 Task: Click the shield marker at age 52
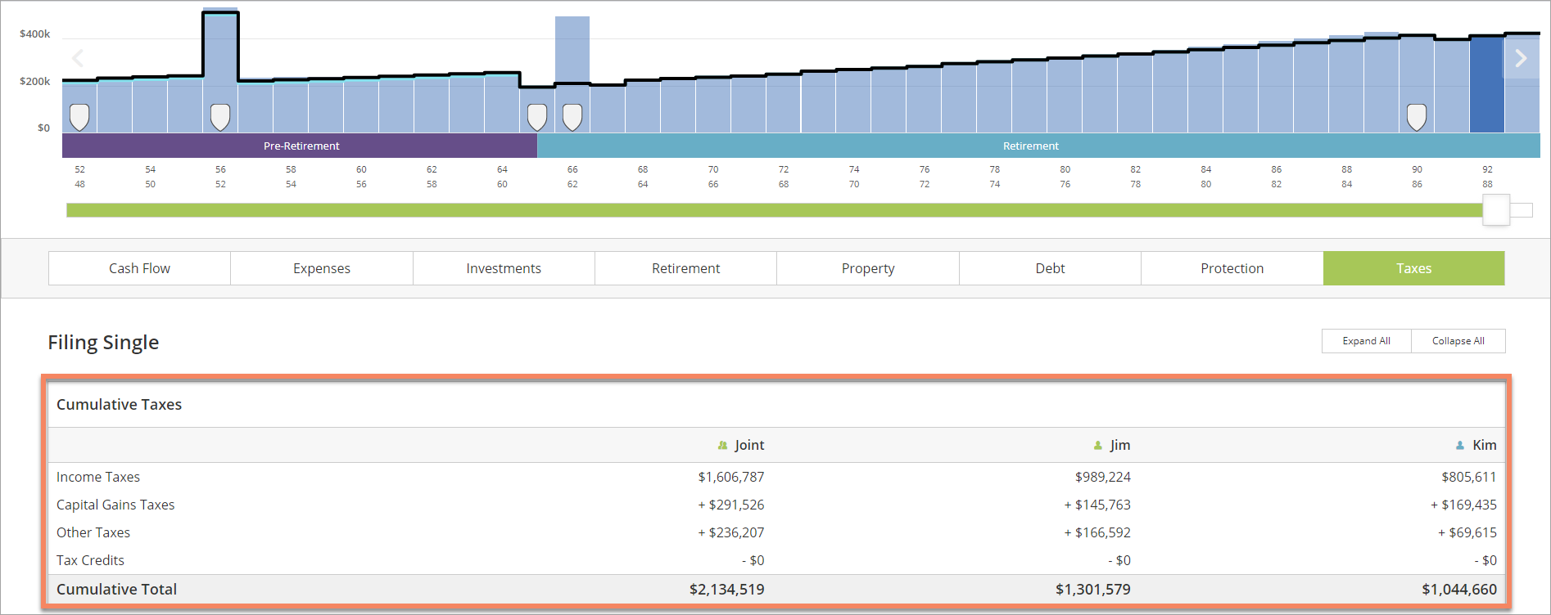(x=79, y=117)
